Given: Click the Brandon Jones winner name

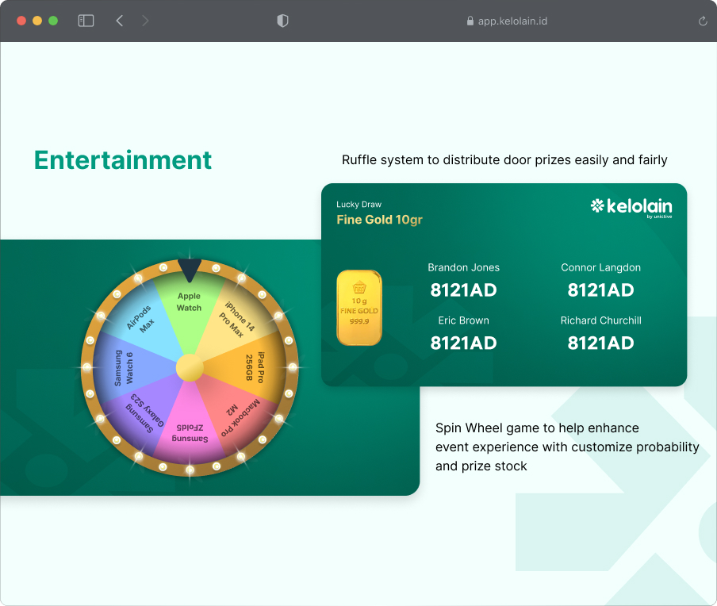Looking at the screenshot, I should (x=464, y=267).
